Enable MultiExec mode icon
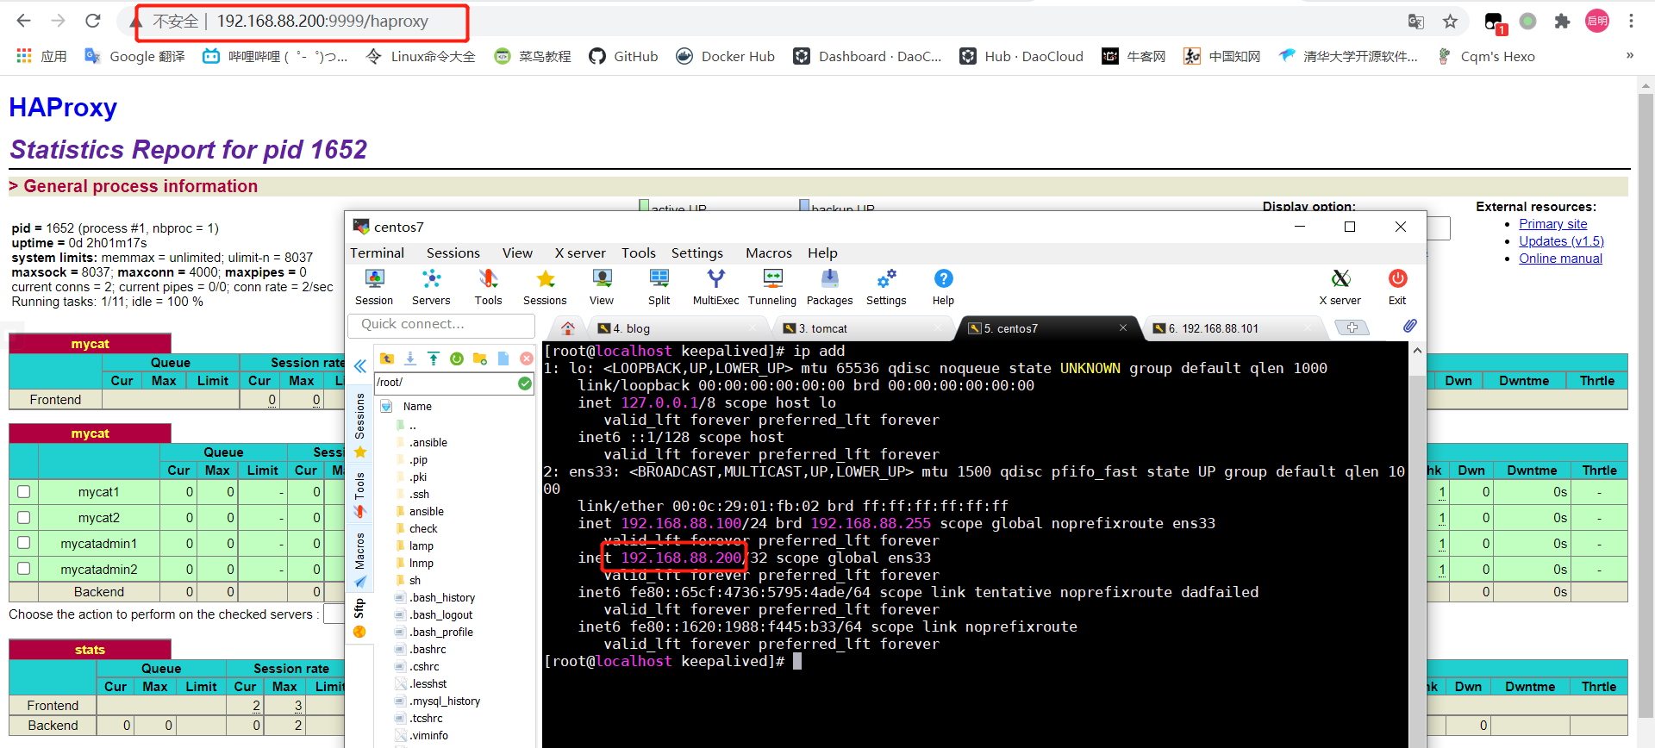Image resolution: width=1655 pixels, height=748 pixels. pyautogui.click(x=716, y=287)
